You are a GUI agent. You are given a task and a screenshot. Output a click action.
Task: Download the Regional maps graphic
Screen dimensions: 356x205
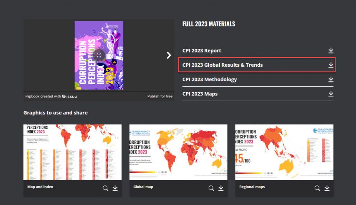(x=327, y=188)
